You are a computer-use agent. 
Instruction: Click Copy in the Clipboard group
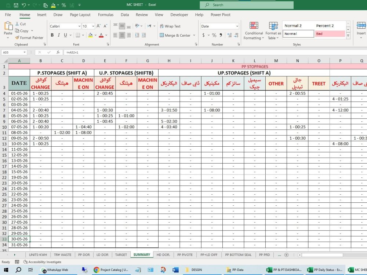22,31
